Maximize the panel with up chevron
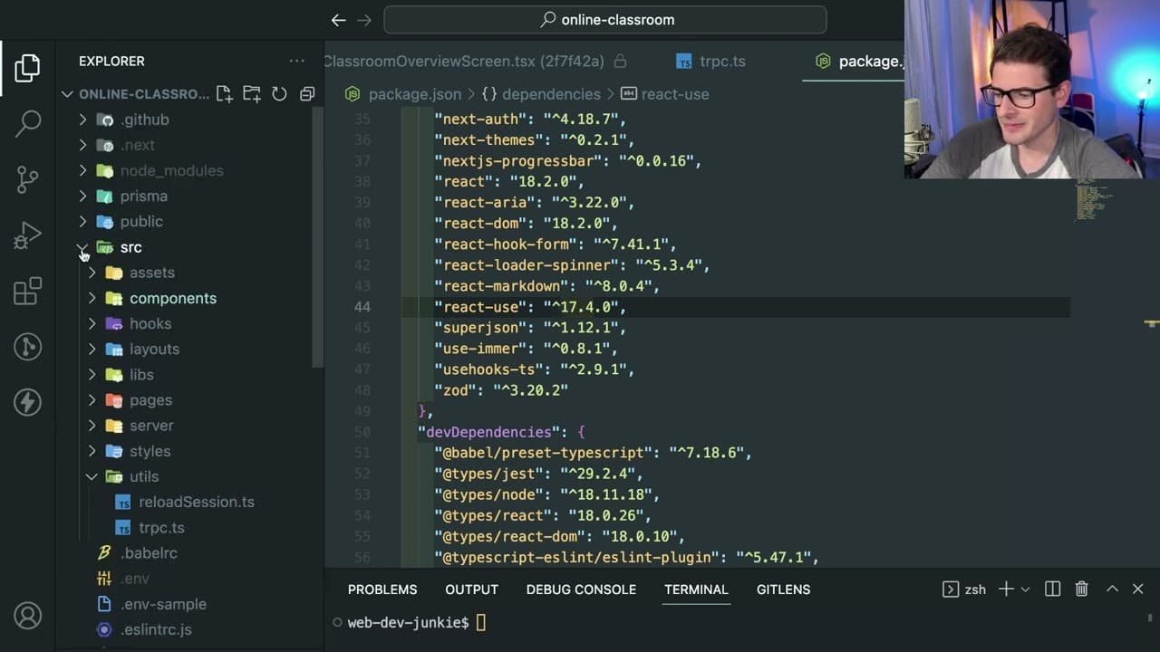 [x=1111, y=590]
